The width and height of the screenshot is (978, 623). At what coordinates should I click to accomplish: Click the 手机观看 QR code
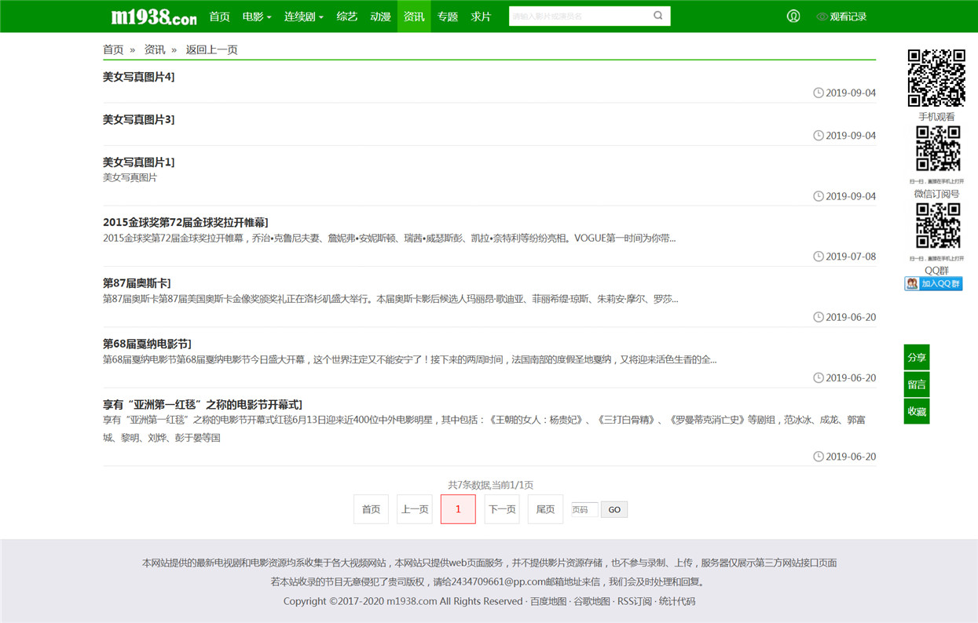[936, 78]
